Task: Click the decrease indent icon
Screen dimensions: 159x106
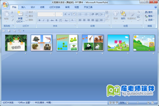Action: coord(92,14)
